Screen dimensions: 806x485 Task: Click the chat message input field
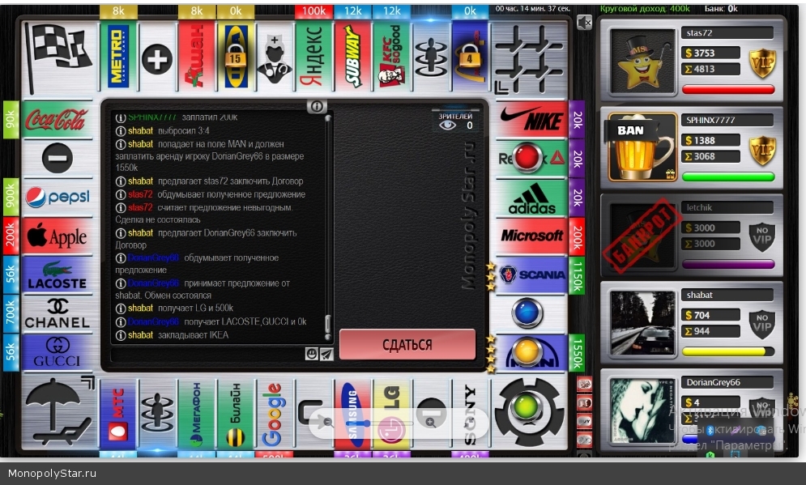[207, 354]
